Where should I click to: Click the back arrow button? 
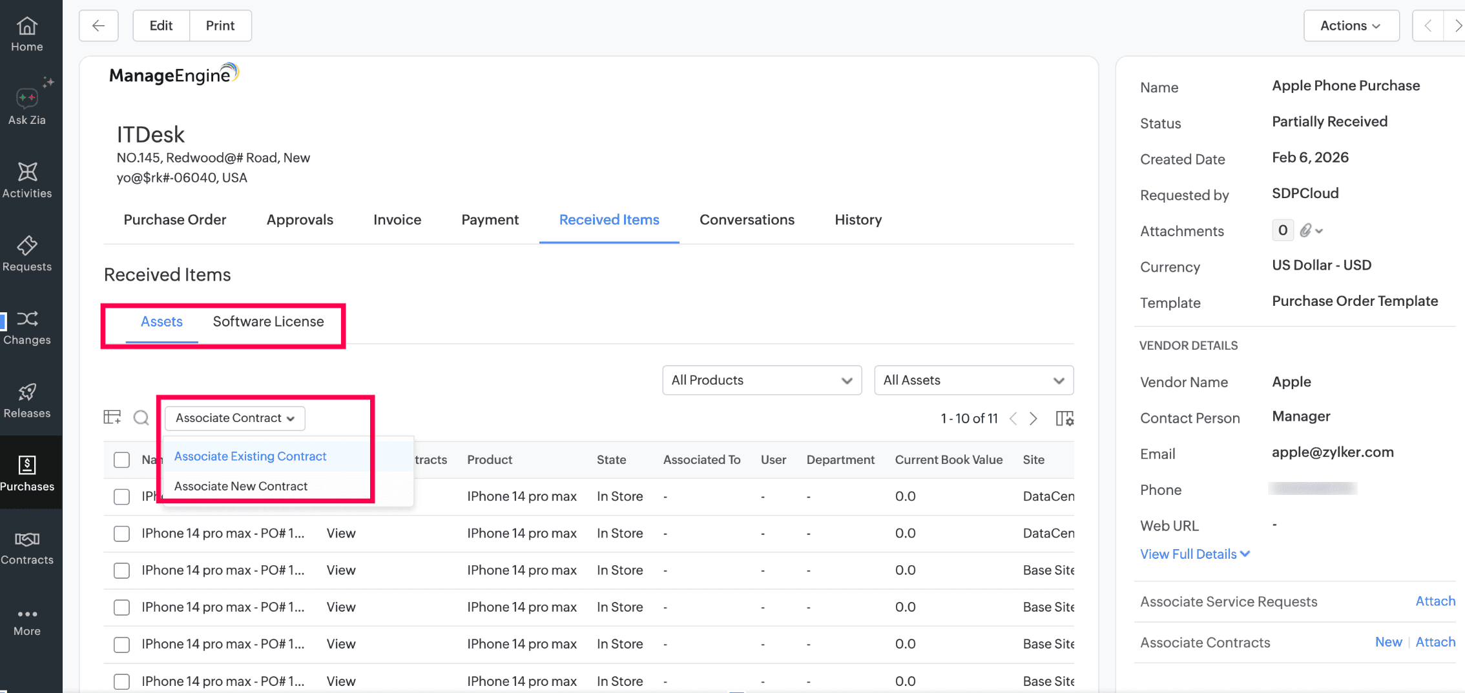[99, 26]
